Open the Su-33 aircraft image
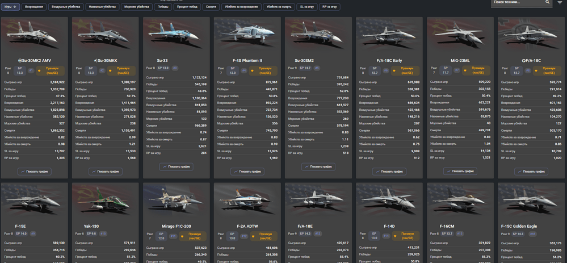 click(176, 35)
